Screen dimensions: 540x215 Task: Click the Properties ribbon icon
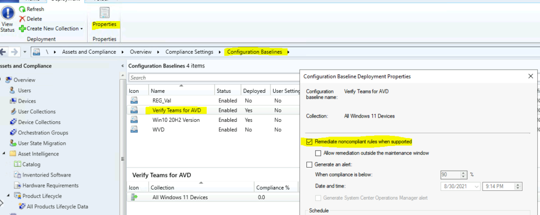[x=104, y=13]
